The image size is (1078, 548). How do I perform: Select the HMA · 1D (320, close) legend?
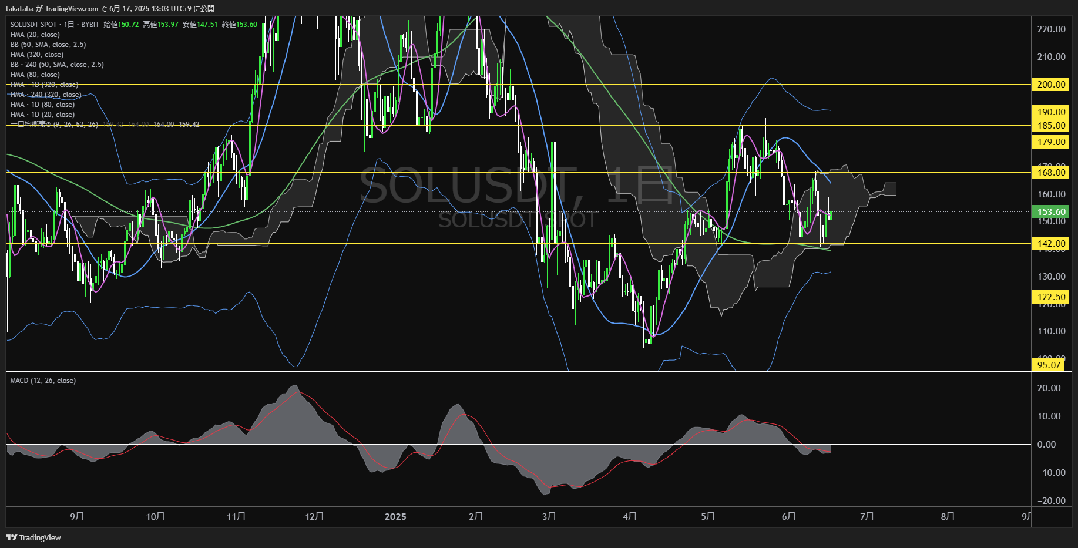click(x=44, y=85)
